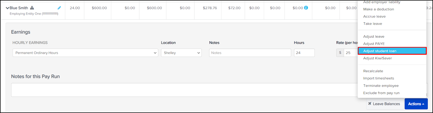Click the Hours field showing 24
The image size is (433, 113).
pyautogui.click(x=304, y=53)
